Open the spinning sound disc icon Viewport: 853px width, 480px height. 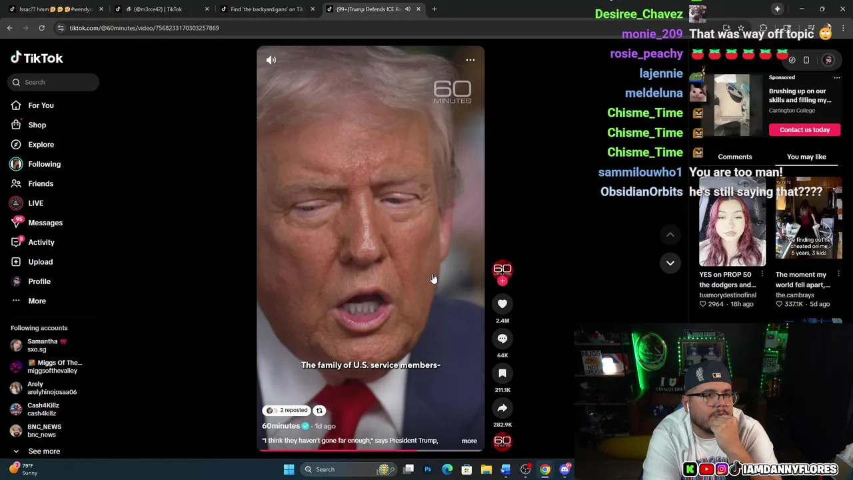502,441
